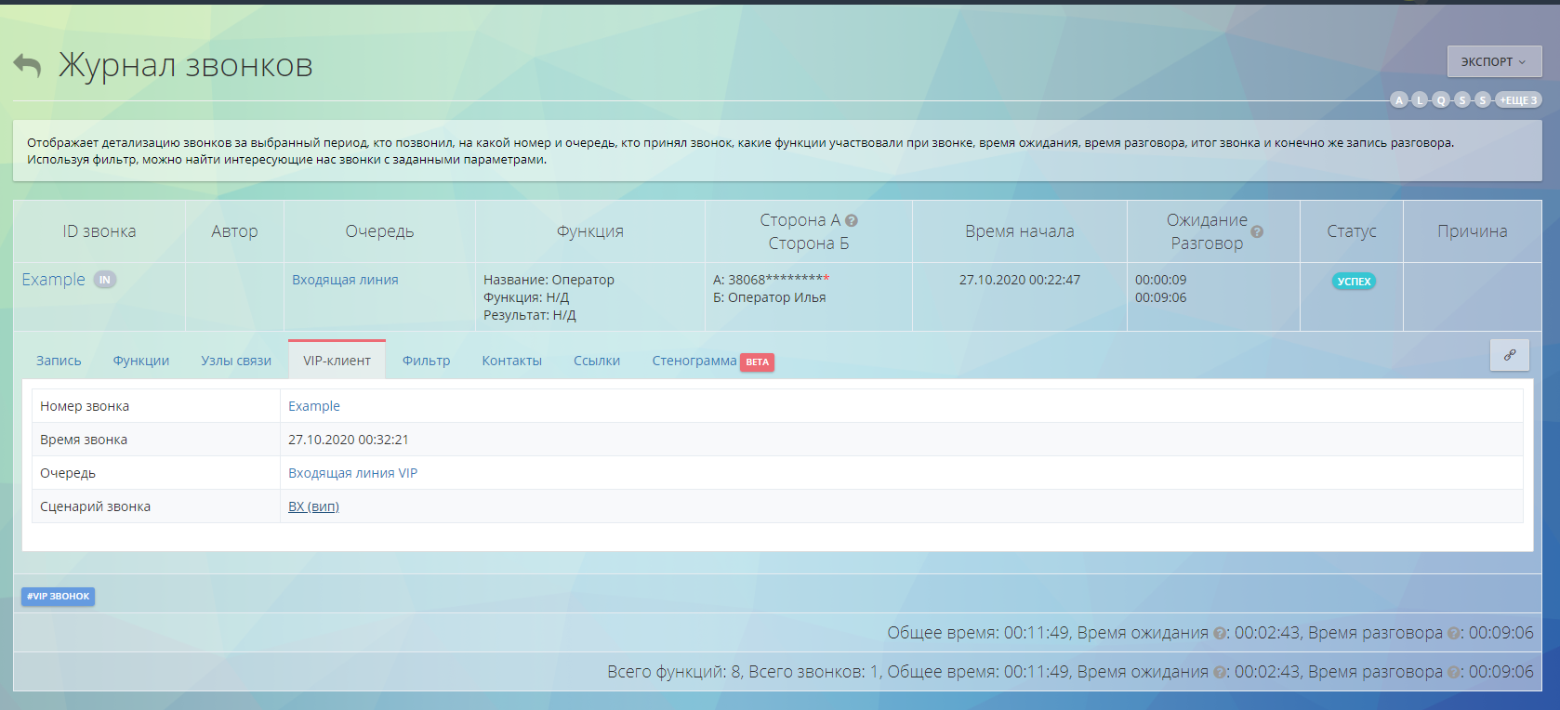Click the УСПЕХ status badge
Screen dimensions: 1560x710
[1353, 282]
